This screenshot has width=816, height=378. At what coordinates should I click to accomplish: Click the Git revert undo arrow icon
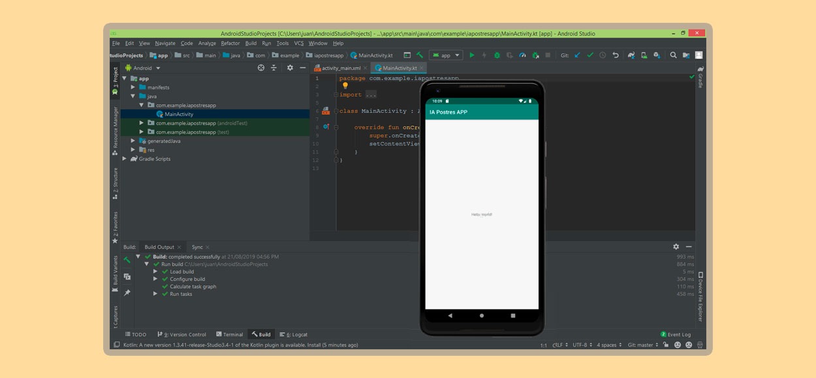click(616, 55)
